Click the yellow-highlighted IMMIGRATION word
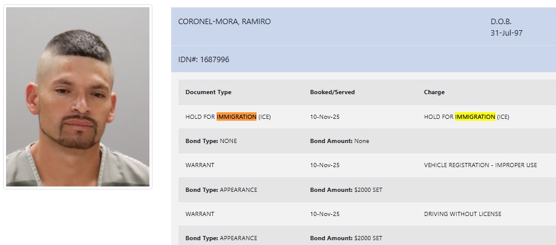 pyautogui.click(x=475, y=117)
